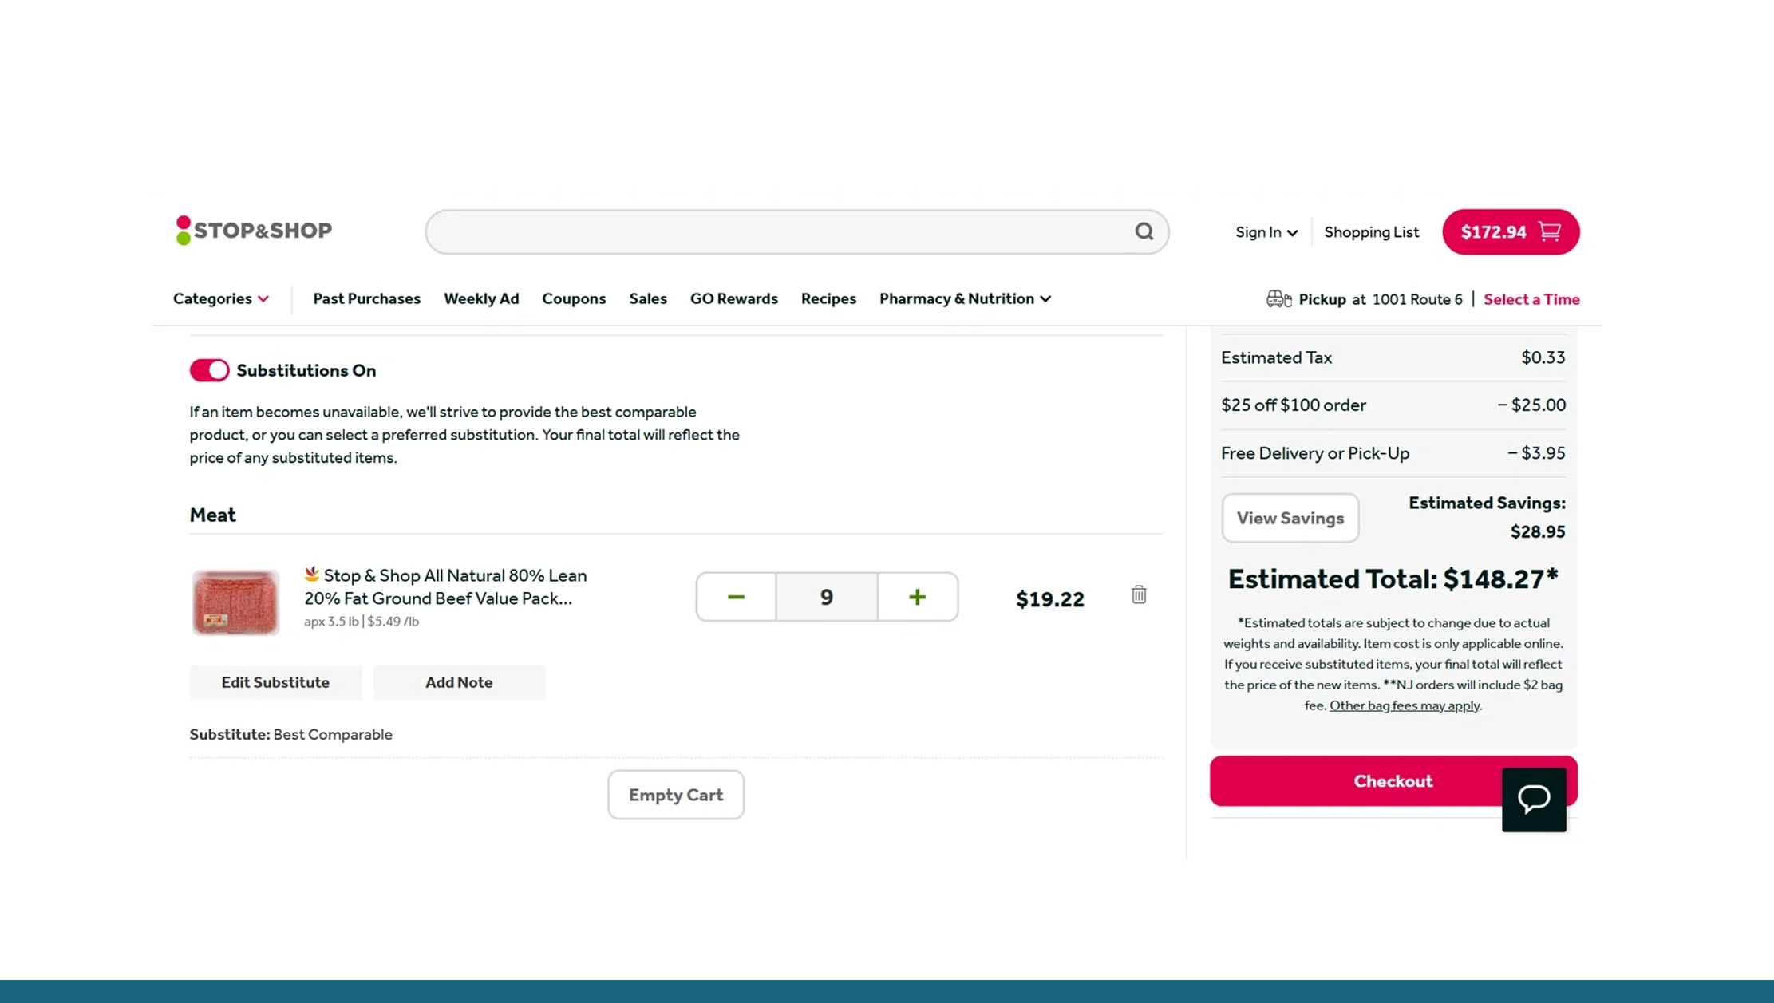Viewport: 1774px width, 1003px height.
Task: Click the pickup truck icon
Action: pos(1278,298)
